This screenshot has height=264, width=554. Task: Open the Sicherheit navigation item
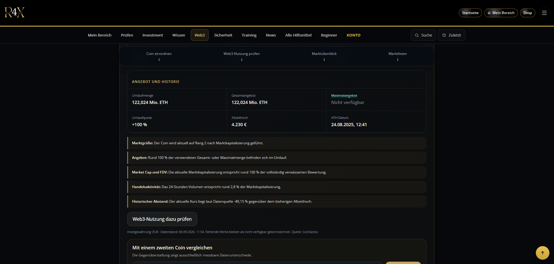(223, 35)
